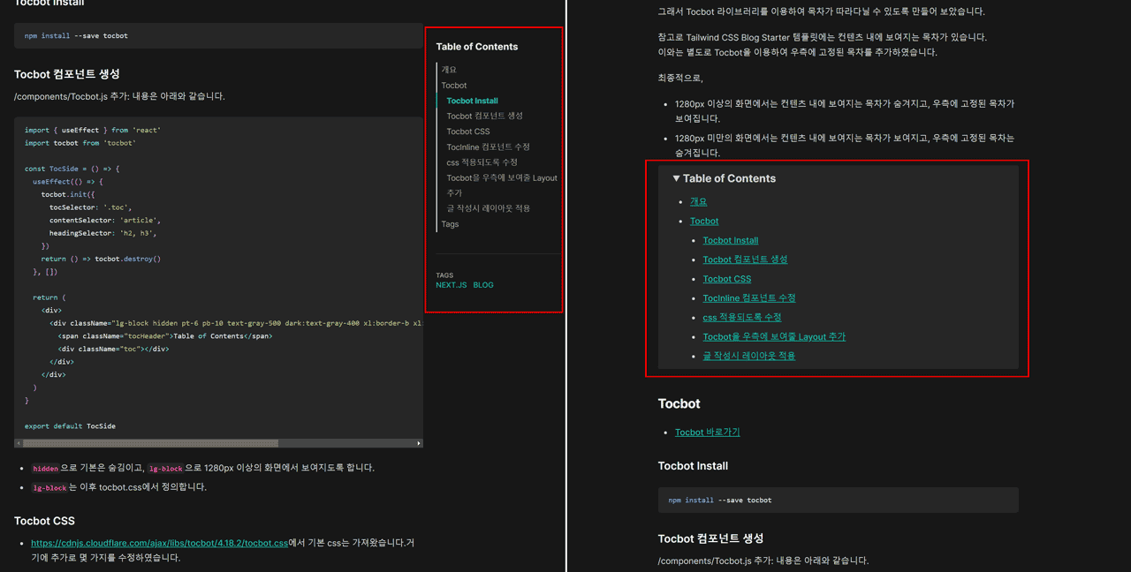Click the Tocbot 컴포넌트 생성 heading in left pane
1131x572 pixels.
67,74
